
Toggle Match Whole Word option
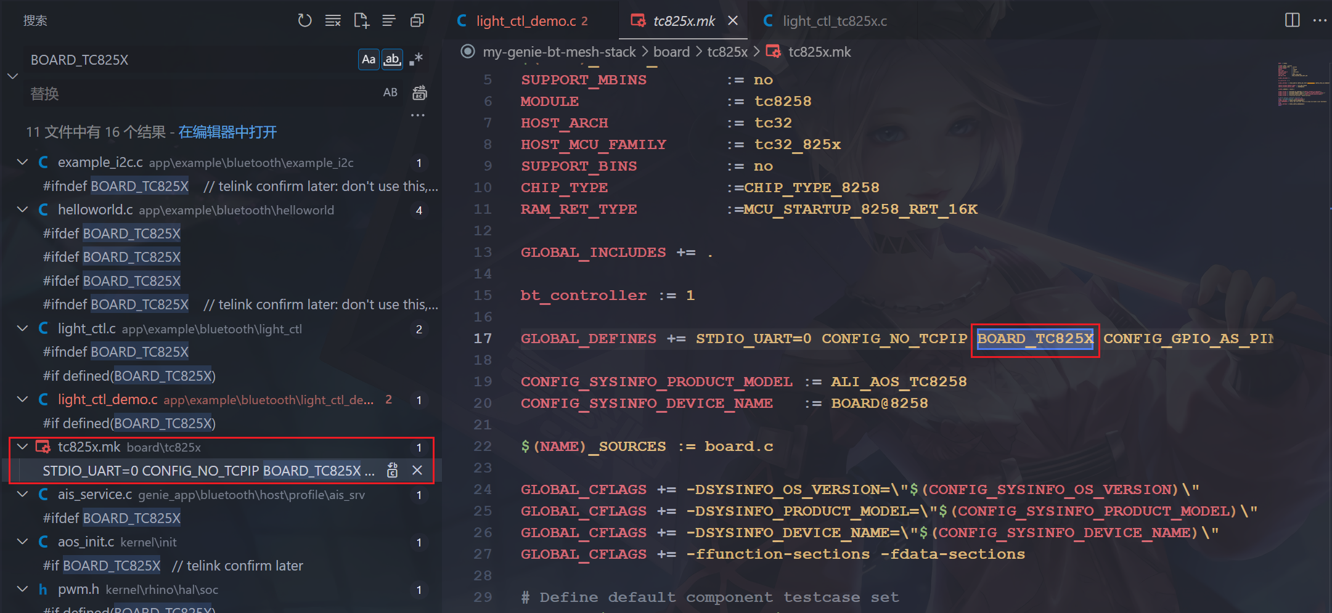point(392,60)
